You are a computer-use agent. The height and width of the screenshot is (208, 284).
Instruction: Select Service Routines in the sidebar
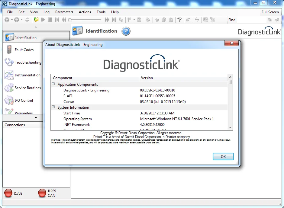pos(23,88)
